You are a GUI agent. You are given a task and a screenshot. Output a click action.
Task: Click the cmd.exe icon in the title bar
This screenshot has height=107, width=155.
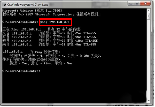(x=4, y=4)
